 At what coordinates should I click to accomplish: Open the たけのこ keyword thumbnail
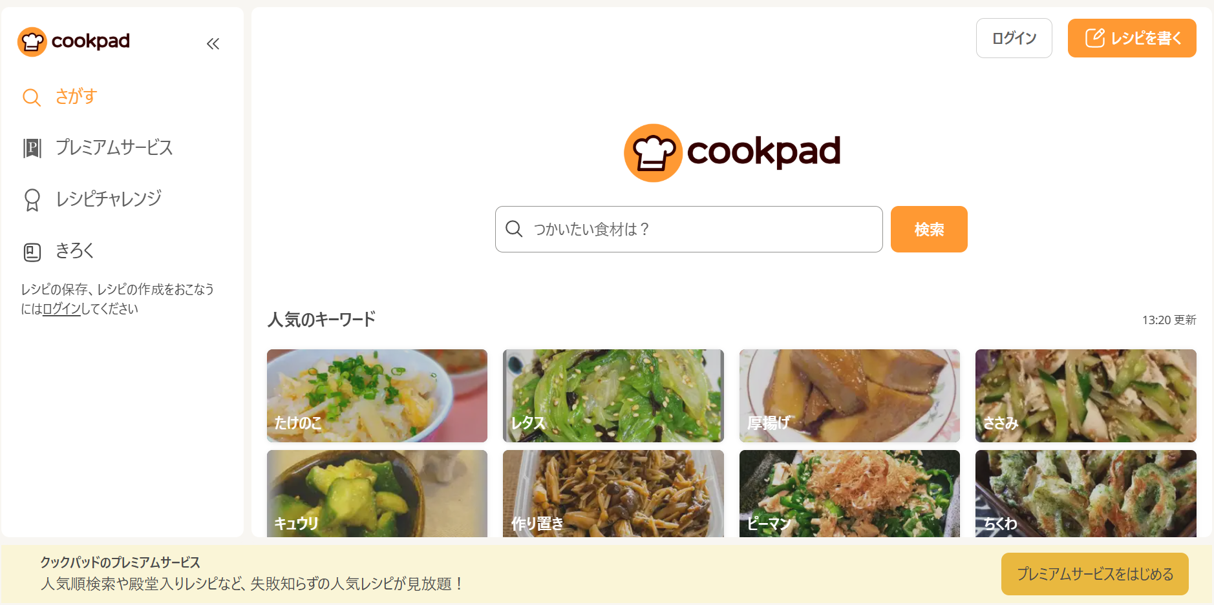coord(377,396)
